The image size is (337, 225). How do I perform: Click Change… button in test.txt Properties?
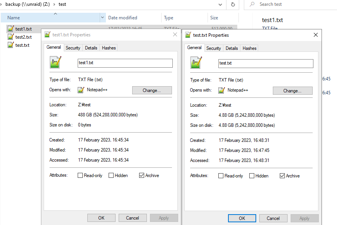click(293, 91)
